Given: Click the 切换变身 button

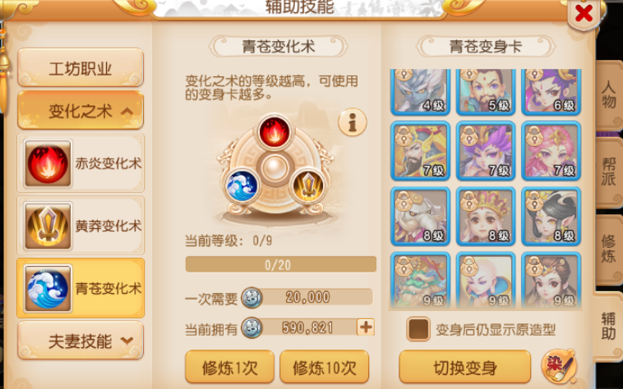Looking at the screenshot, I should pyautogui.click(x=465, y=367).
